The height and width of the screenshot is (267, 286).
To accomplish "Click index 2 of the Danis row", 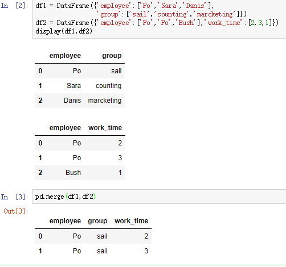I will point(40,101).
